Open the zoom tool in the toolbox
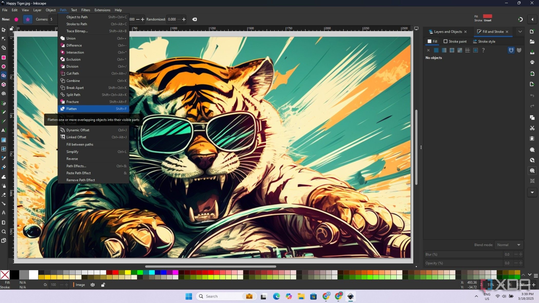 coord(4,231)
